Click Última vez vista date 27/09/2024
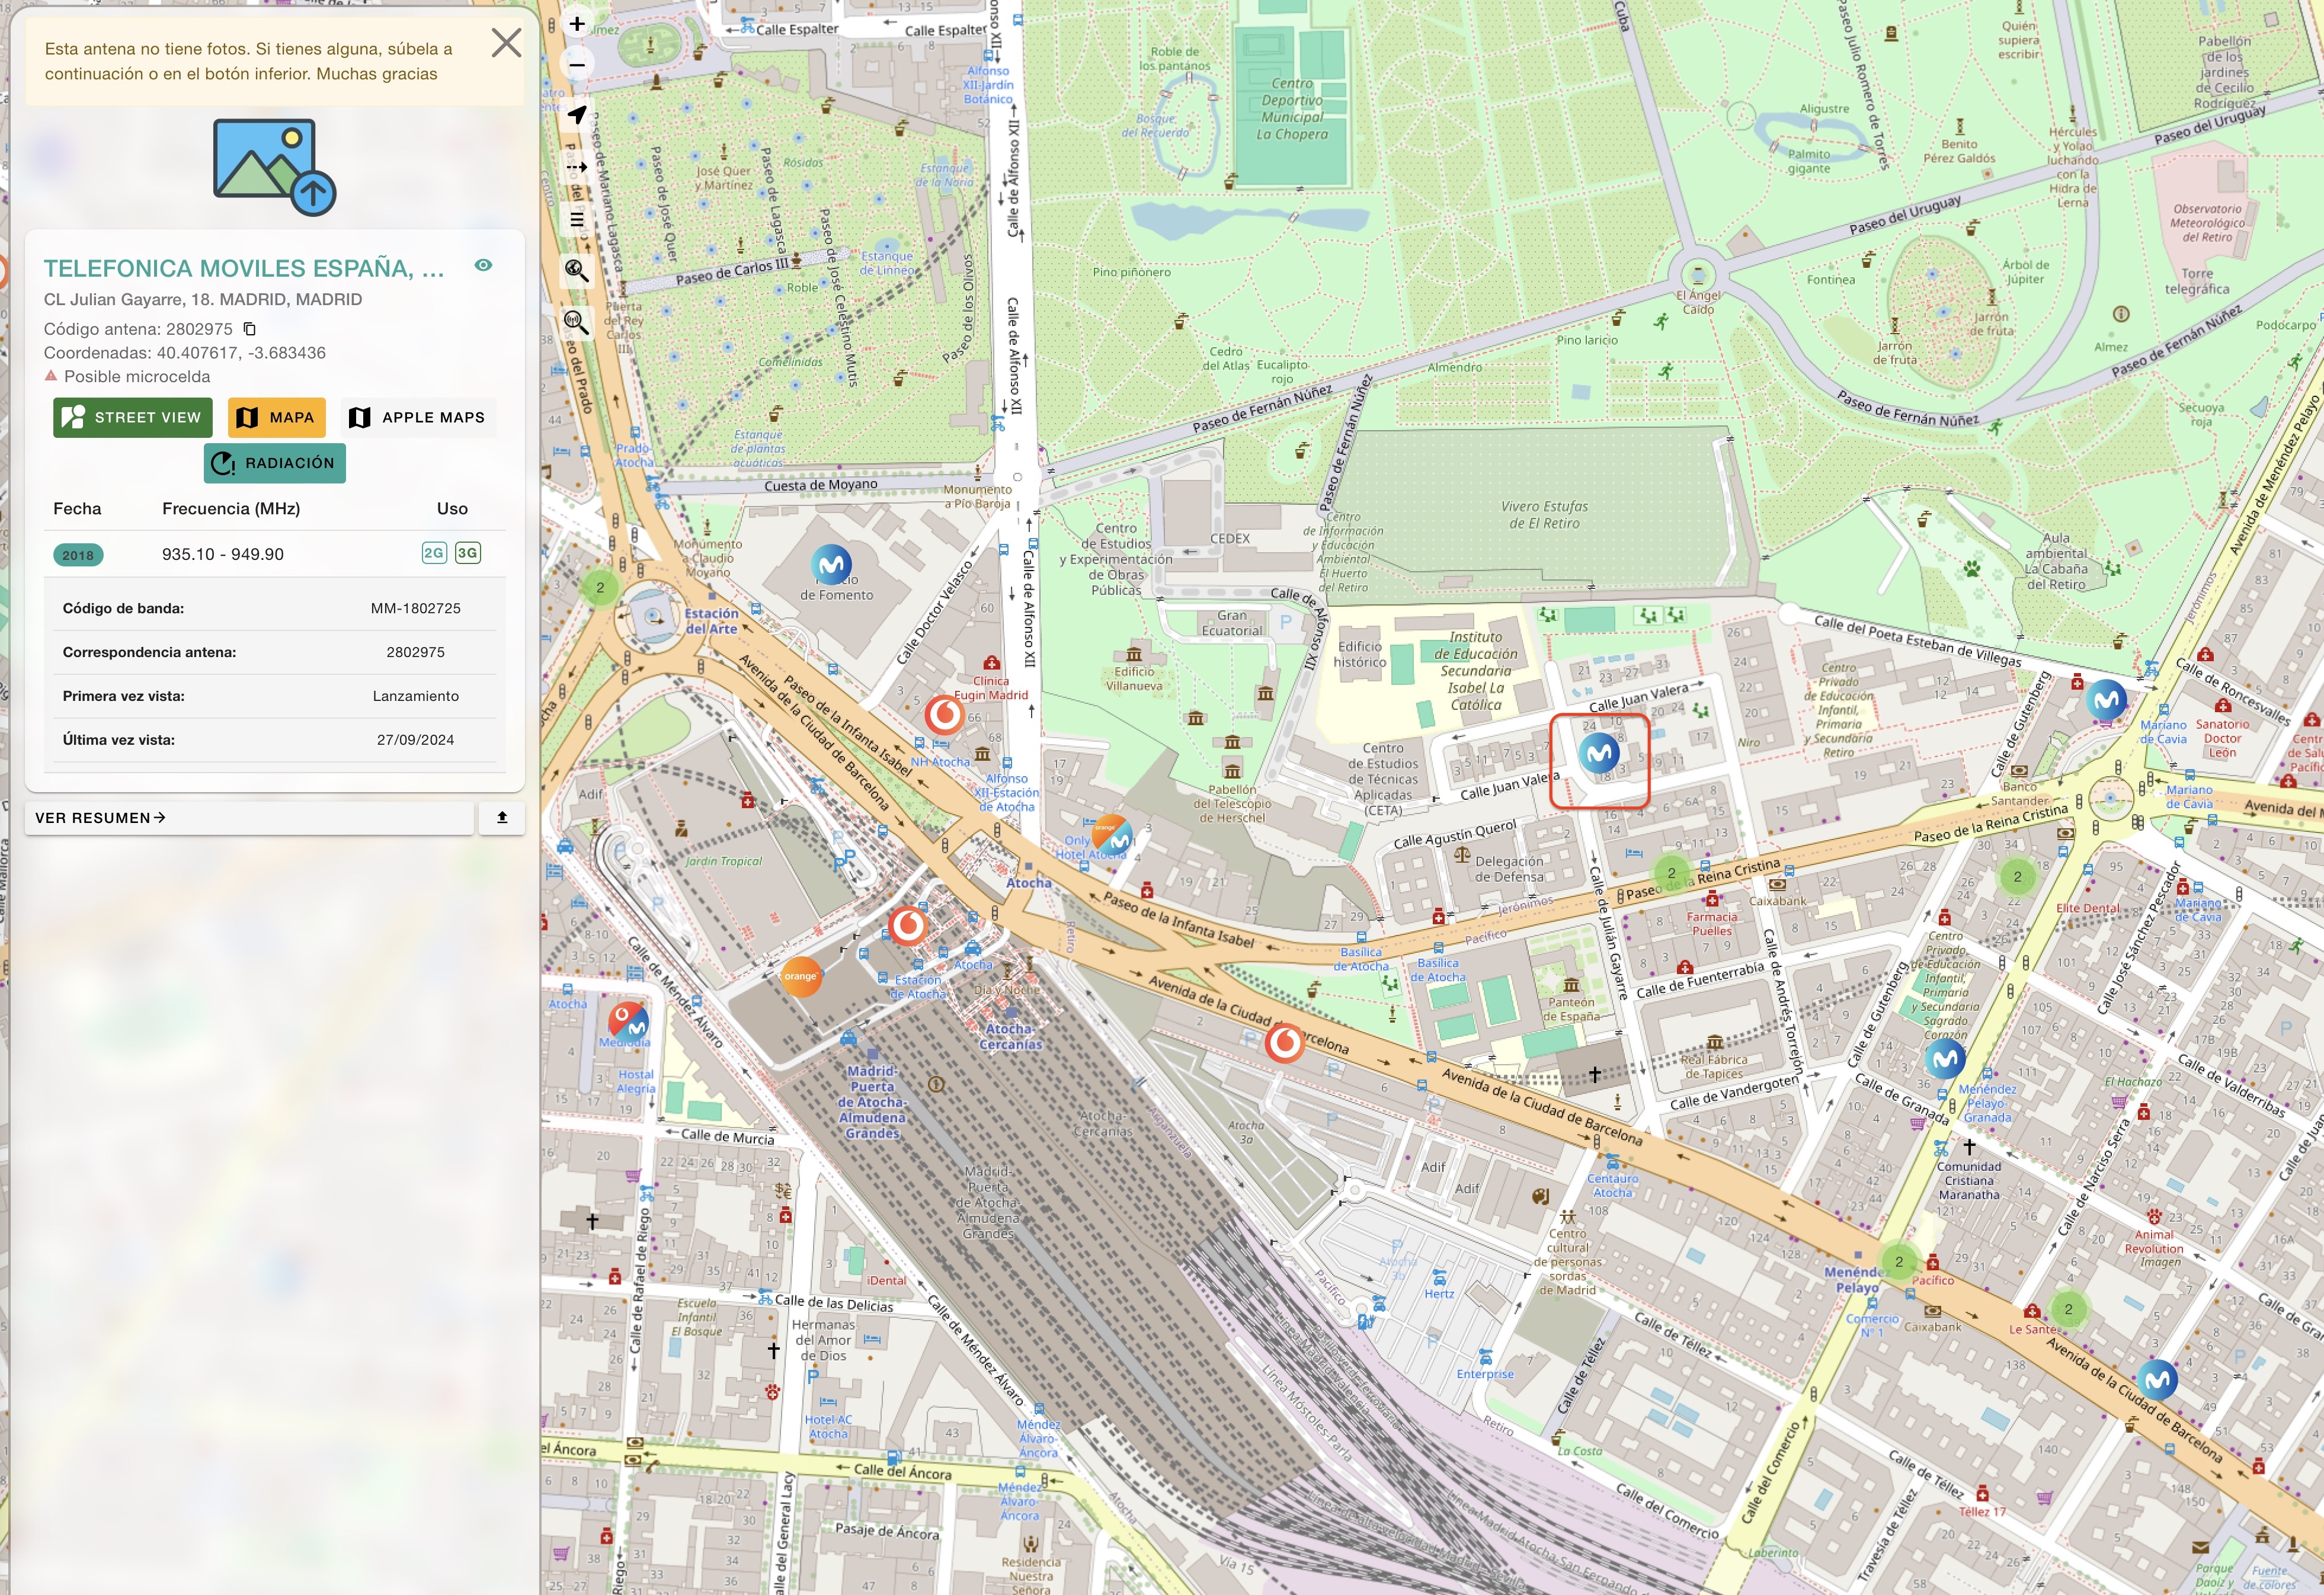 pyautogui.click(x=415, y=740)
